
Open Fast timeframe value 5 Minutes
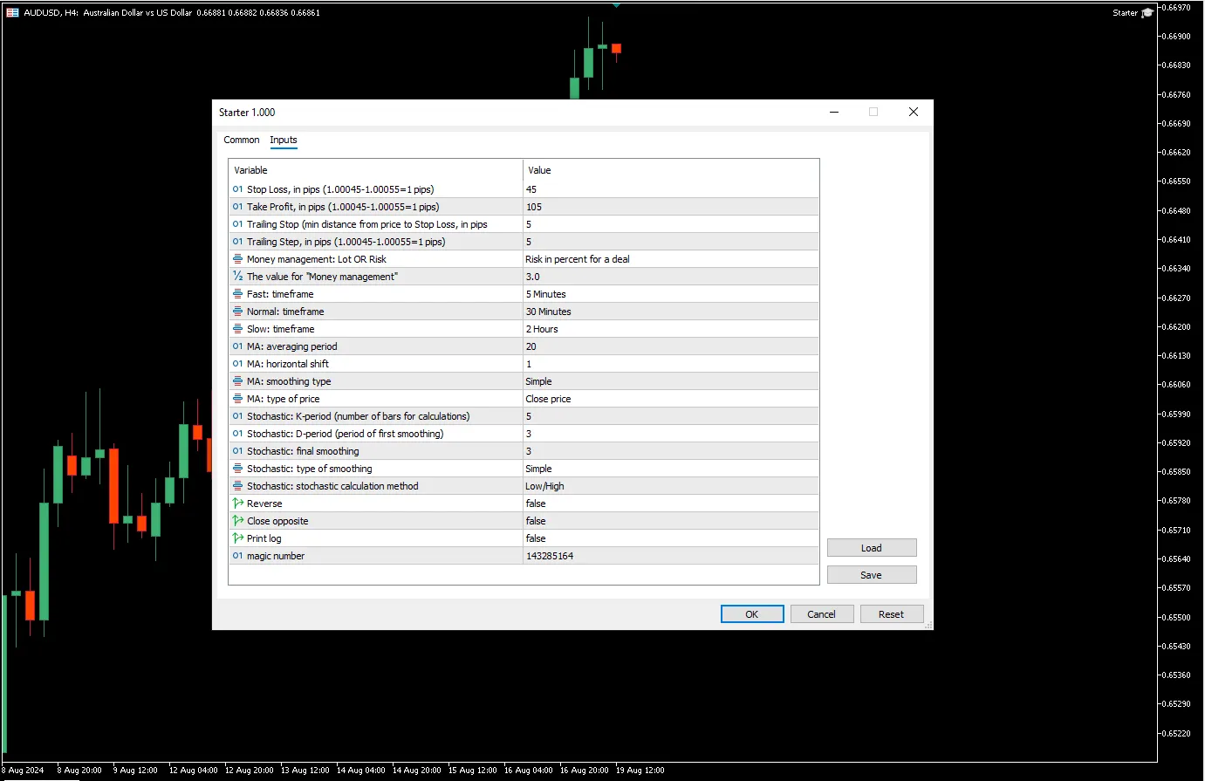coord(546,294)
